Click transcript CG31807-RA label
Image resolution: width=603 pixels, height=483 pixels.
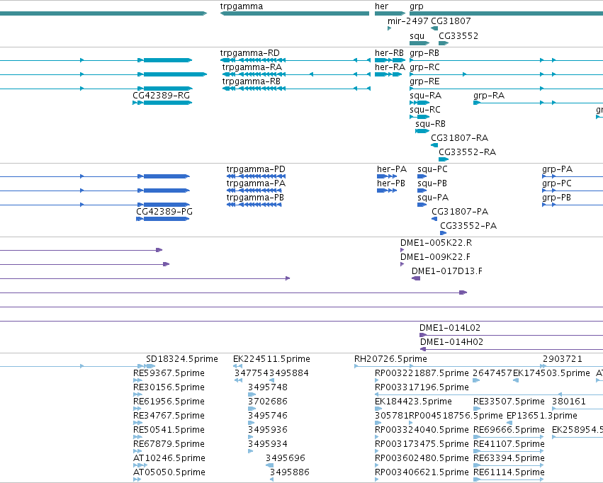[460, 138]
